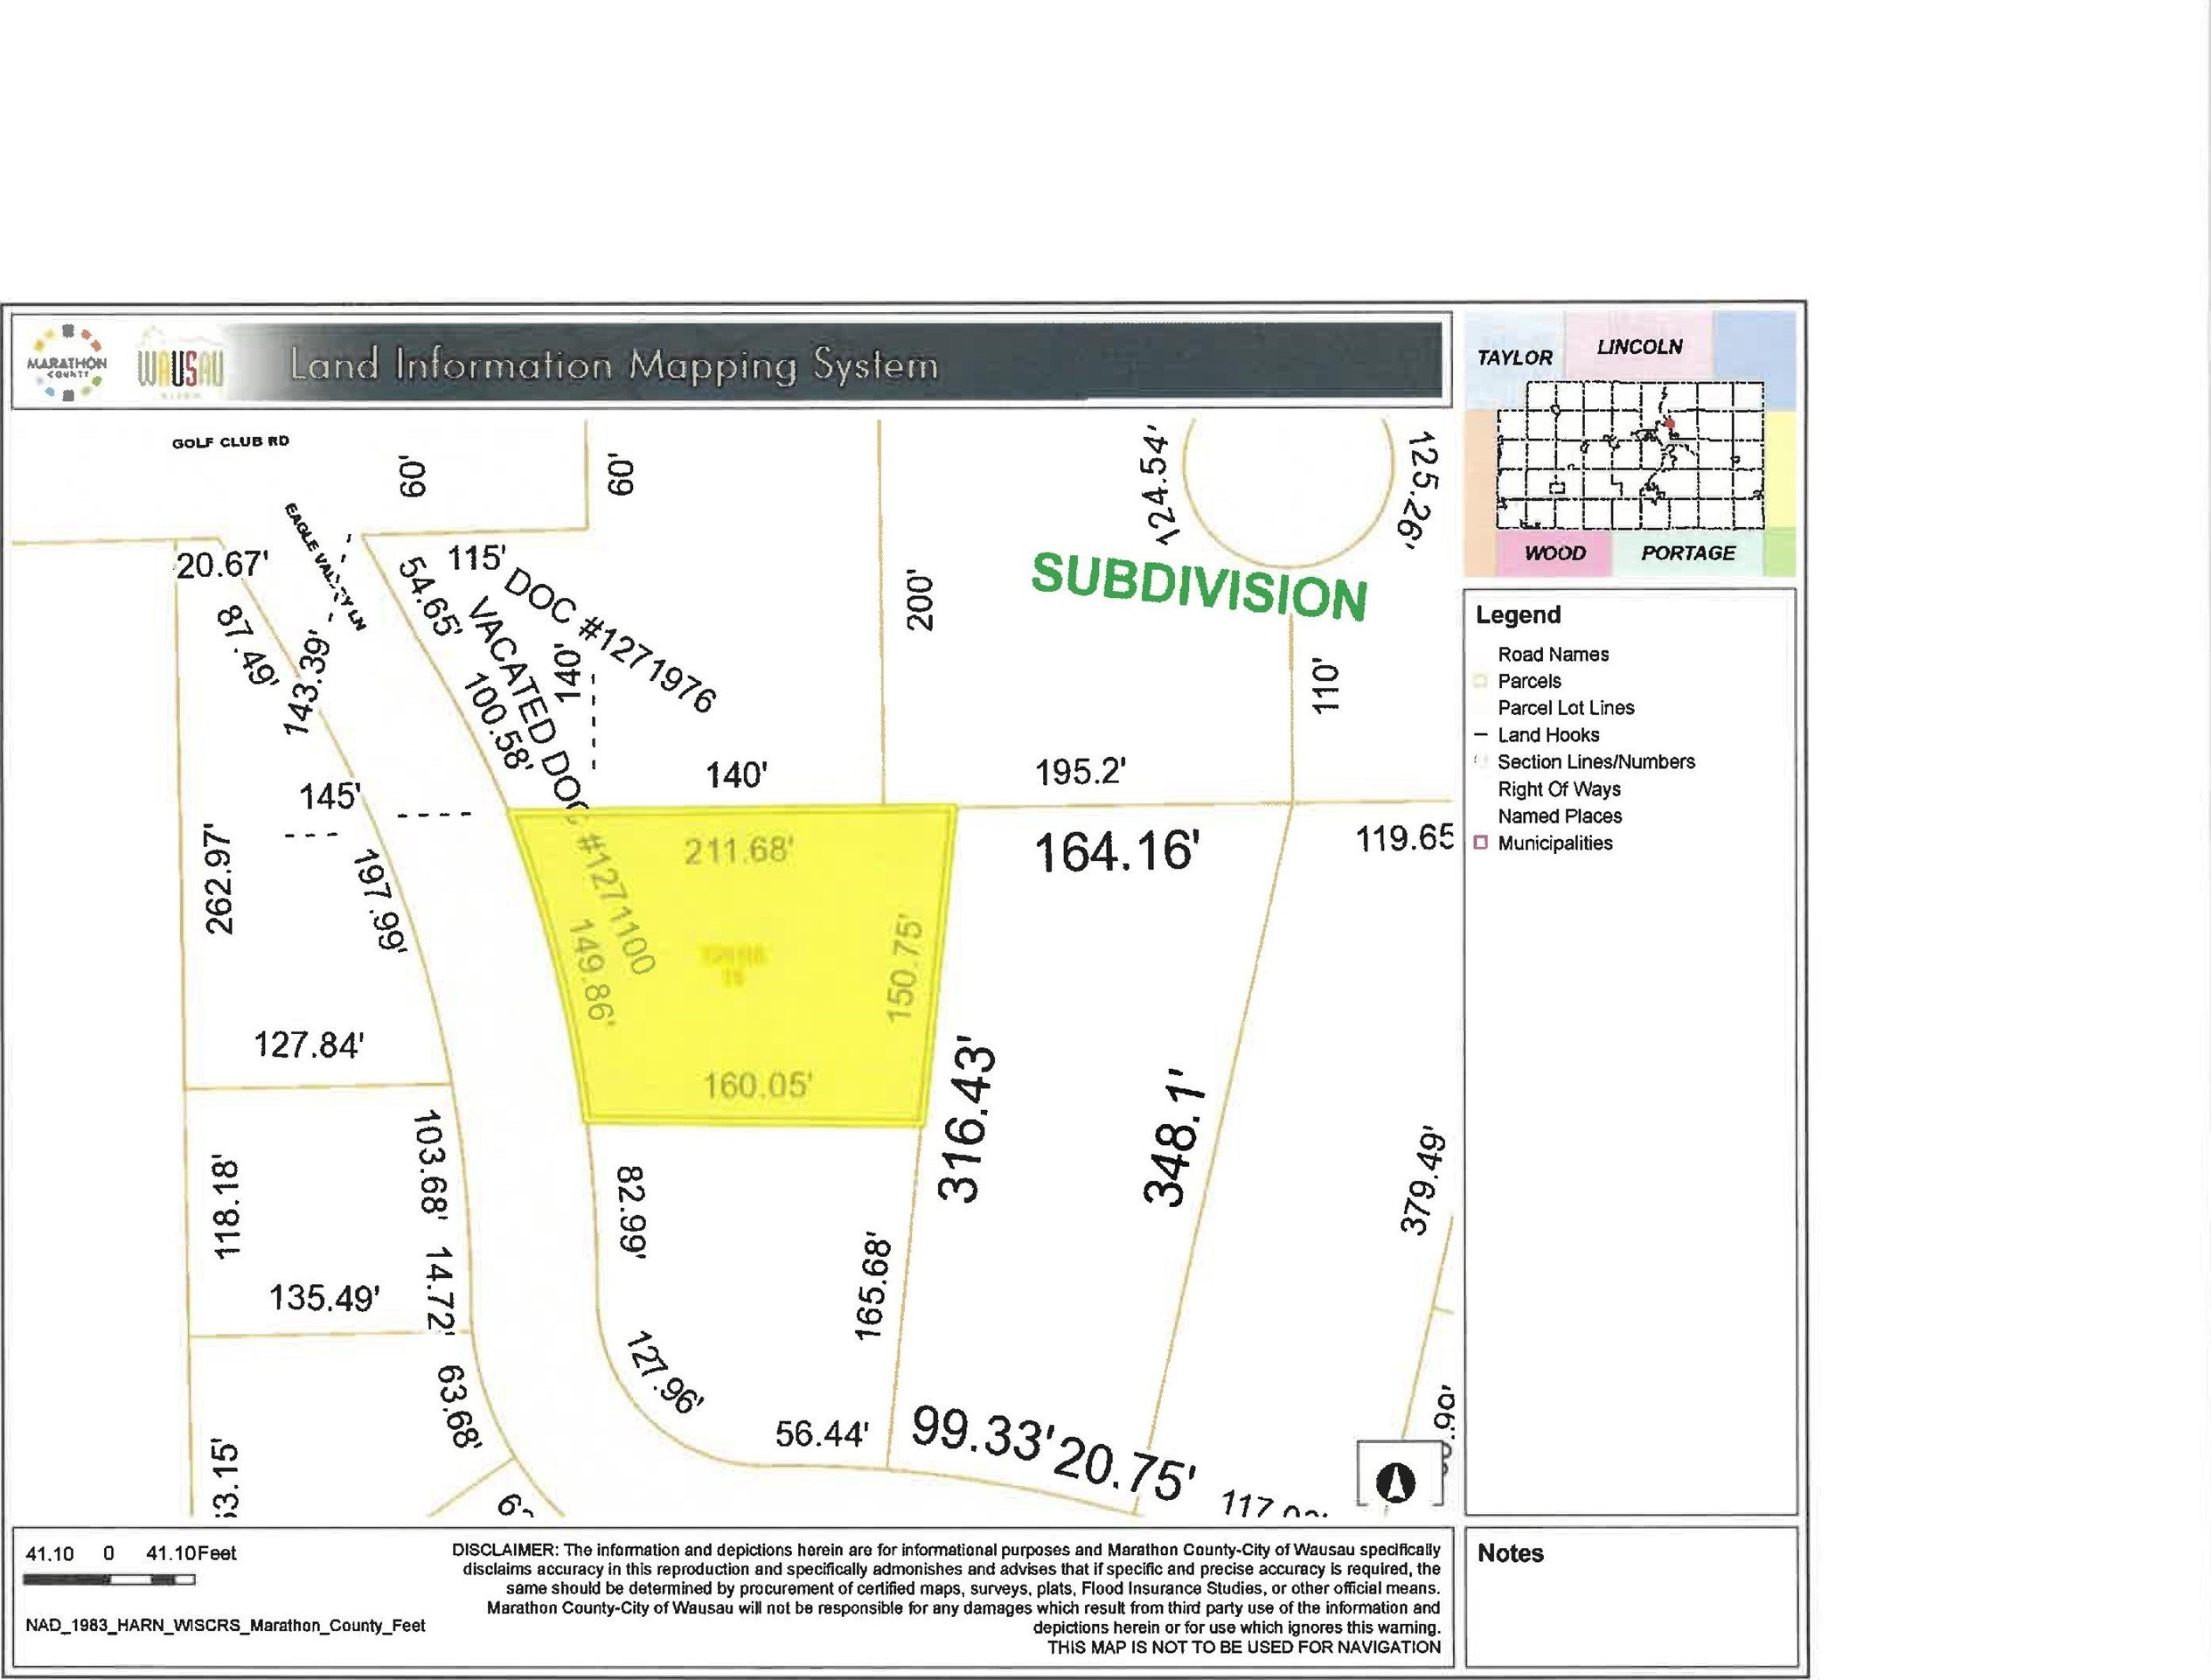Click the 200' lot line dimension

click(x=919, y=600)
